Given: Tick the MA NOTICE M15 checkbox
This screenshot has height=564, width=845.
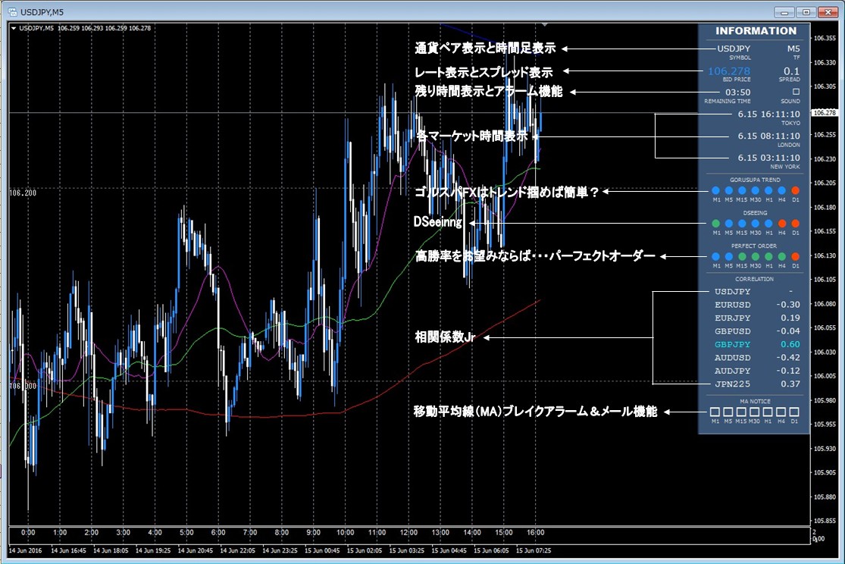Looking at the screenshot, I should tap(741, 412).
